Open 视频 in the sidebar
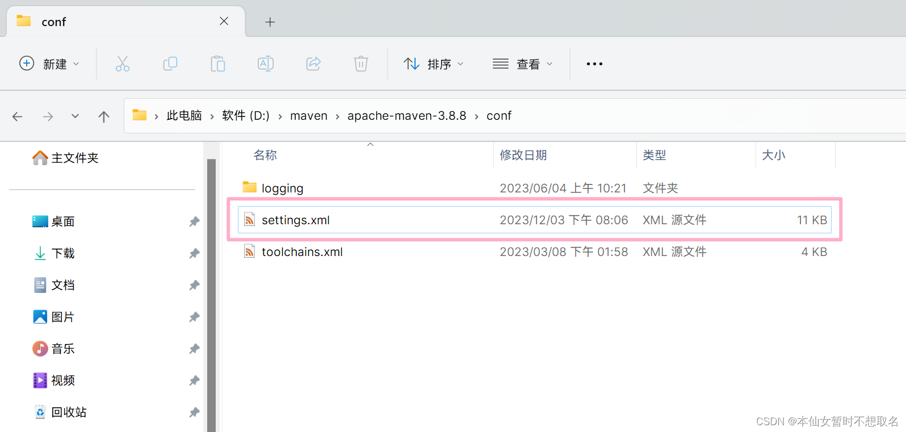Screen dimensions: 906x432 coord(54,380)
